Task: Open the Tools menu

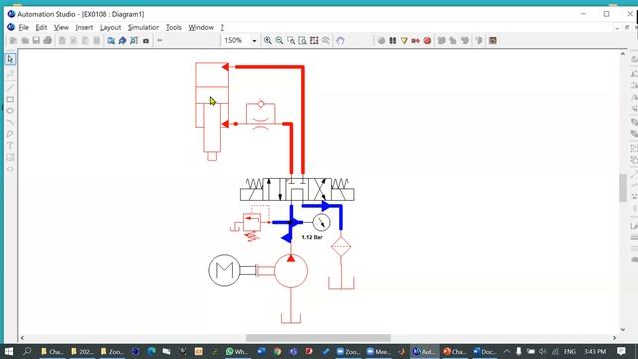Action: 174,27
